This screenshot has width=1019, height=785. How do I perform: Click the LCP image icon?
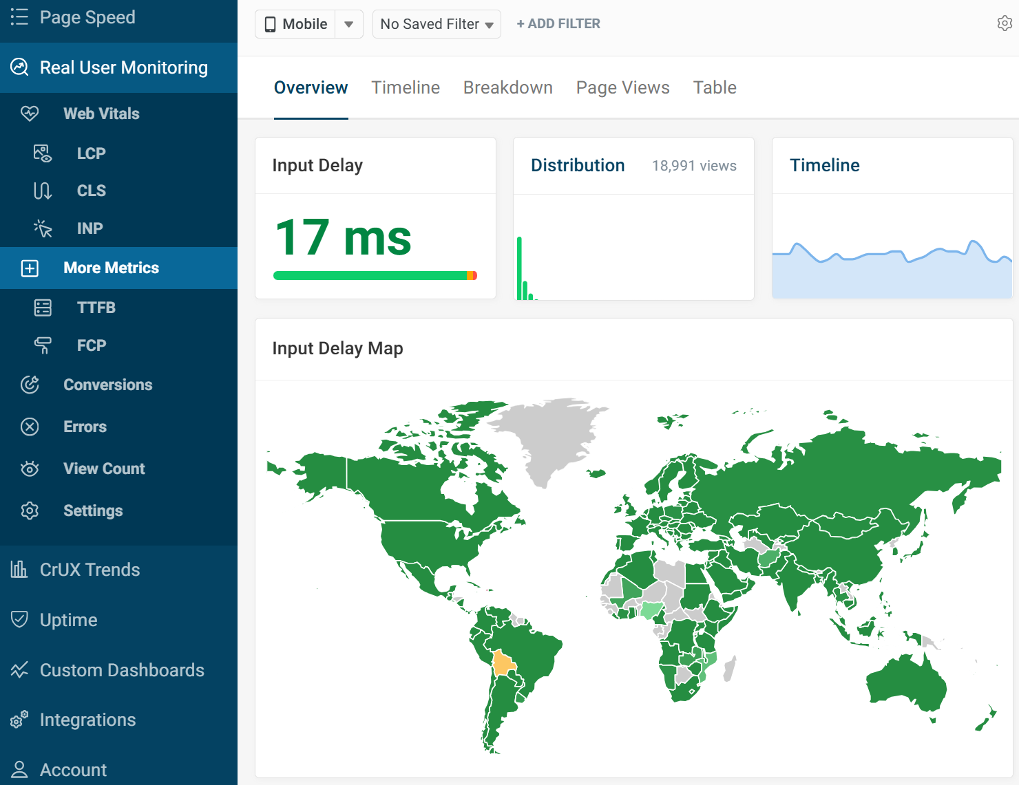click(43, 153)
